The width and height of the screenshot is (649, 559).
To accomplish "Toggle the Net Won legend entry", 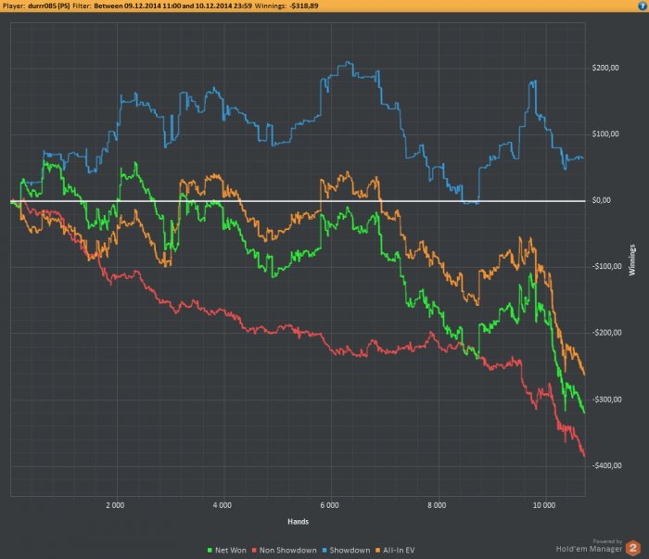I will (227, 551).
